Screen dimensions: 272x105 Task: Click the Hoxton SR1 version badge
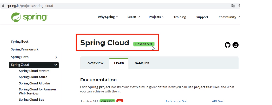coord(144,44)
